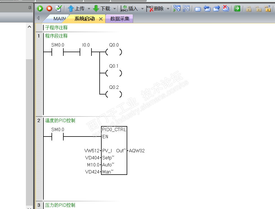This screenshot has width=275, height=209.
Task: Toggle the panel pin icon
Action: (30, 8)
